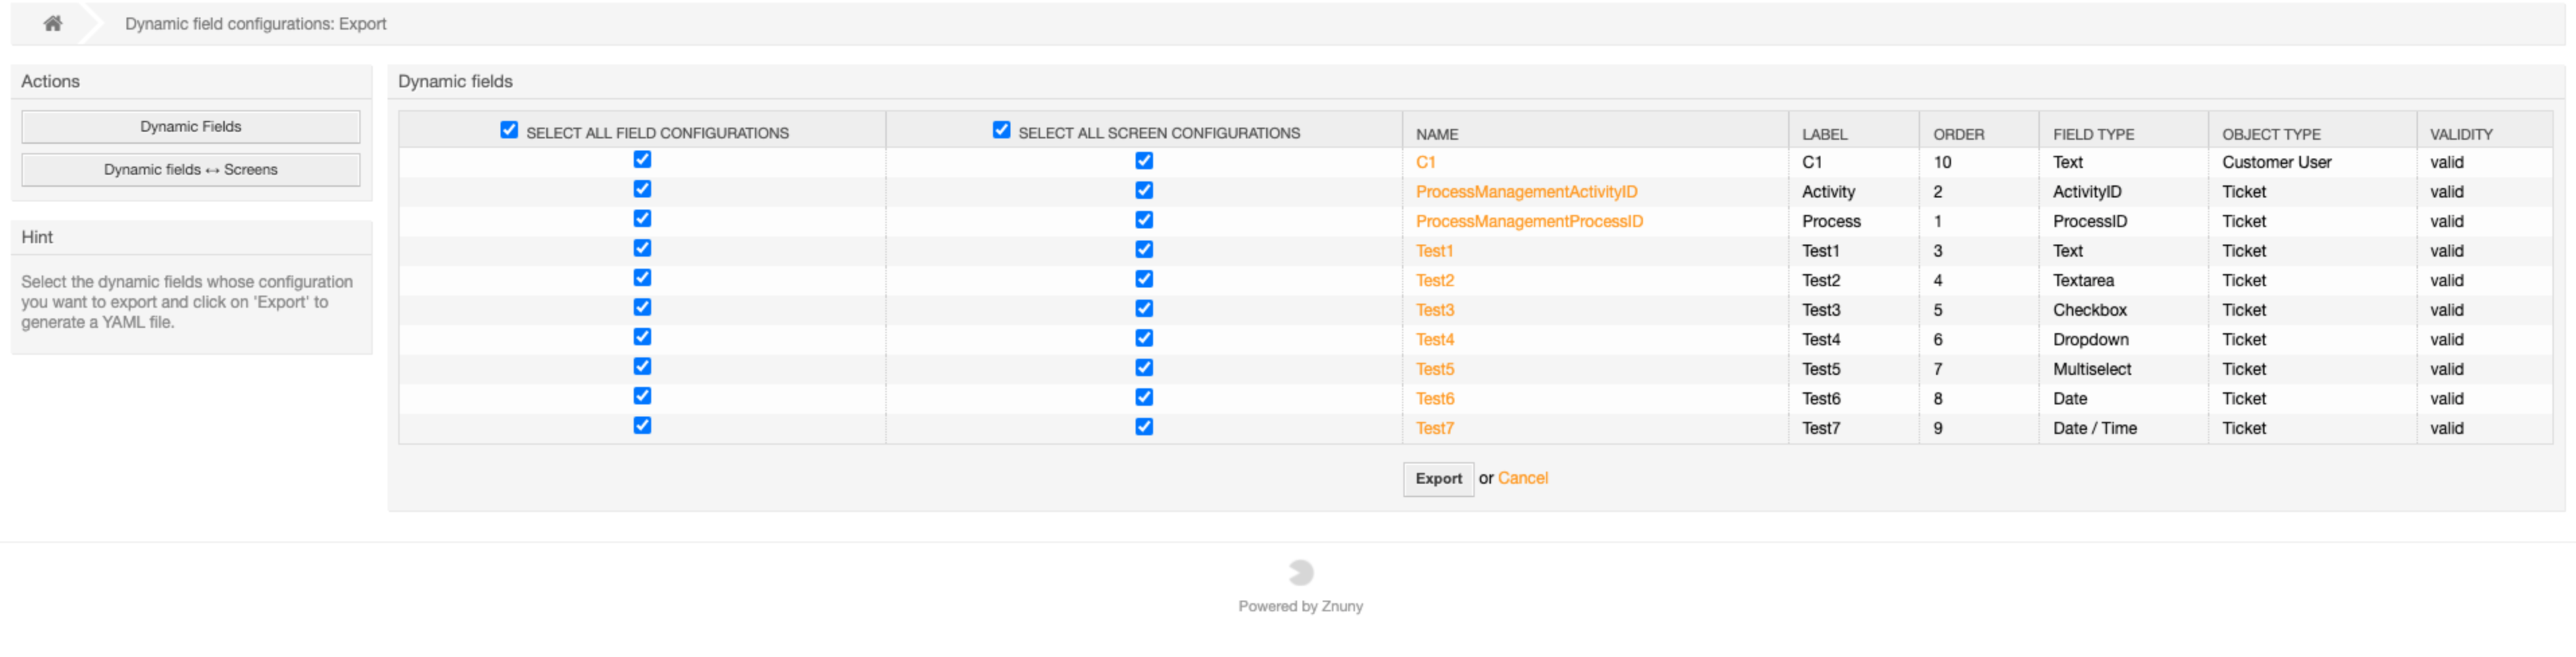Open the Dynamic Fields action button
Viewport: 2576px width, 657px height.
(190, 127)
